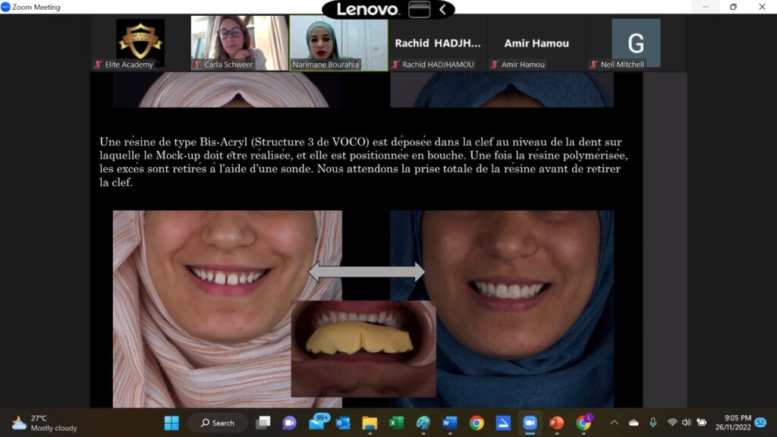777x437 pixels.
Task: Open Excel from the taskbar
Action: tap(396, 423)
